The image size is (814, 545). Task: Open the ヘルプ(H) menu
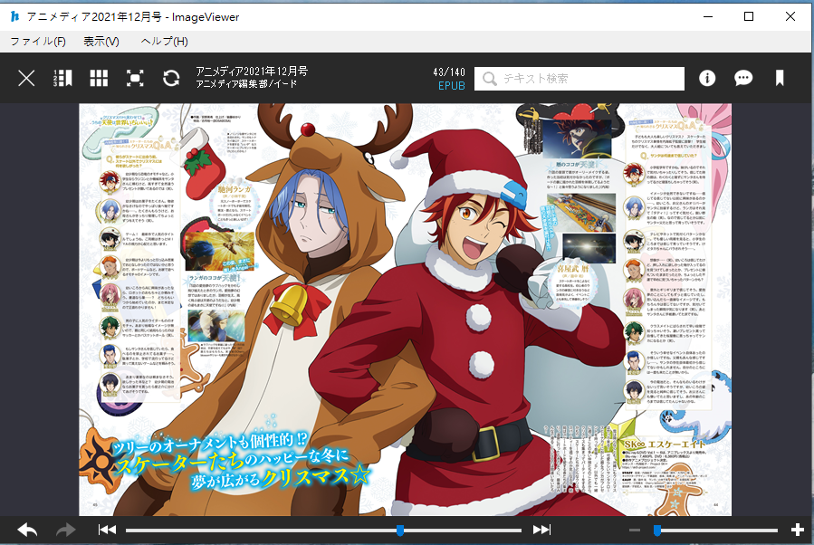pyautogui.click(x=164, y=42)
